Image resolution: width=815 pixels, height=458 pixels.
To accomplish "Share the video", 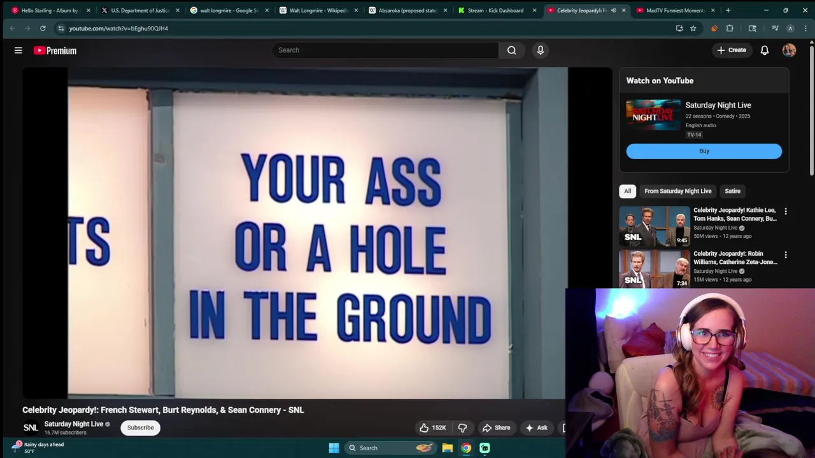I will coord(496,427).
